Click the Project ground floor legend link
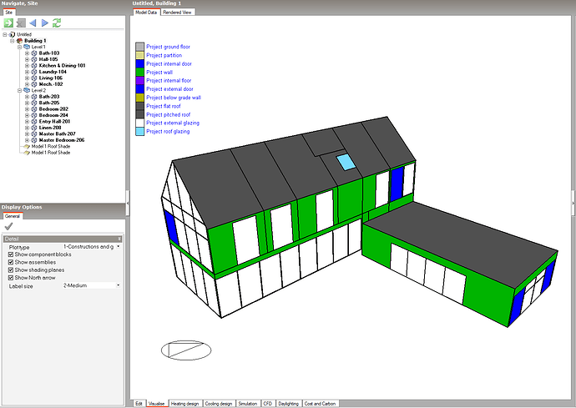Screen dimensions: 576x408 point(169,47)
